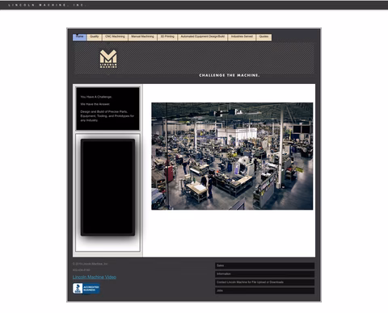Open the Jobs footer link
This screenshot has width=388, height=313.
click(x=264, y=290)
